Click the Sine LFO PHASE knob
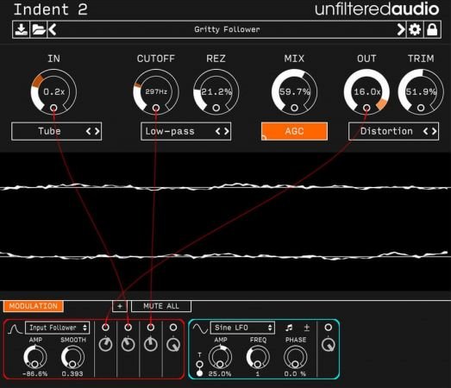The width and height of the screenshot is (451, 388). point(296,357)
